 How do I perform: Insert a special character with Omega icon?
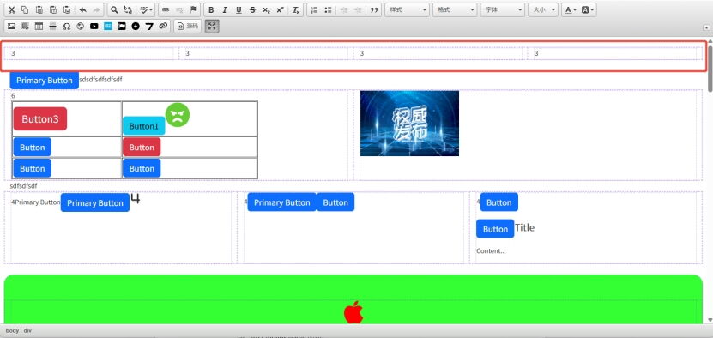tap(66, 27)
